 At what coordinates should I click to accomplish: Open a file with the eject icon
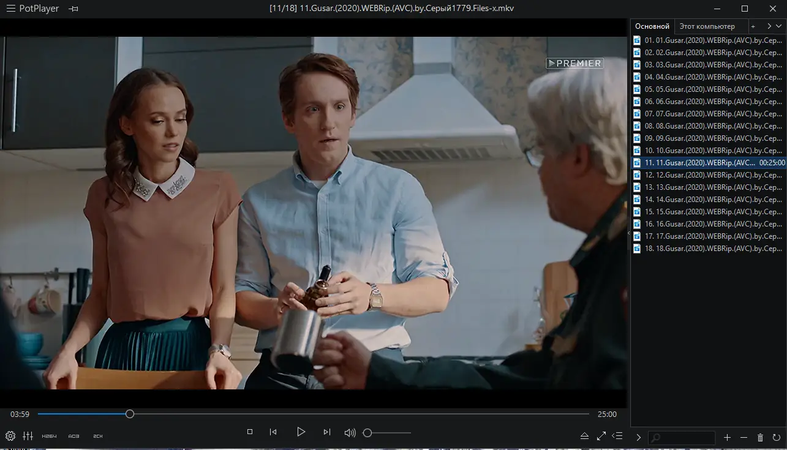[x=584, y=436]
